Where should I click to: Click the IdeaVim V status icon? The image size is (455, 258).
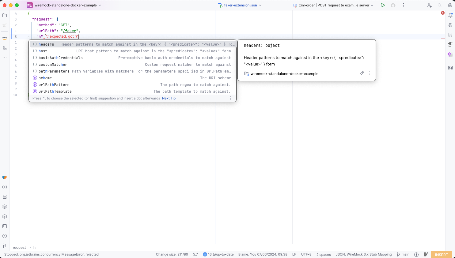(426, 254)
